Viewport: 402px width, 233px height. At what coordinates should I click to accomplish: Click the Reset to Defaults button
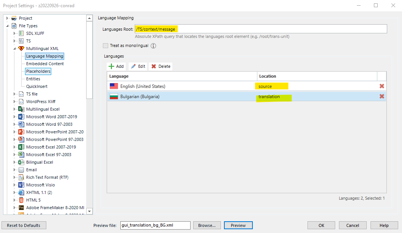(24, 225)
